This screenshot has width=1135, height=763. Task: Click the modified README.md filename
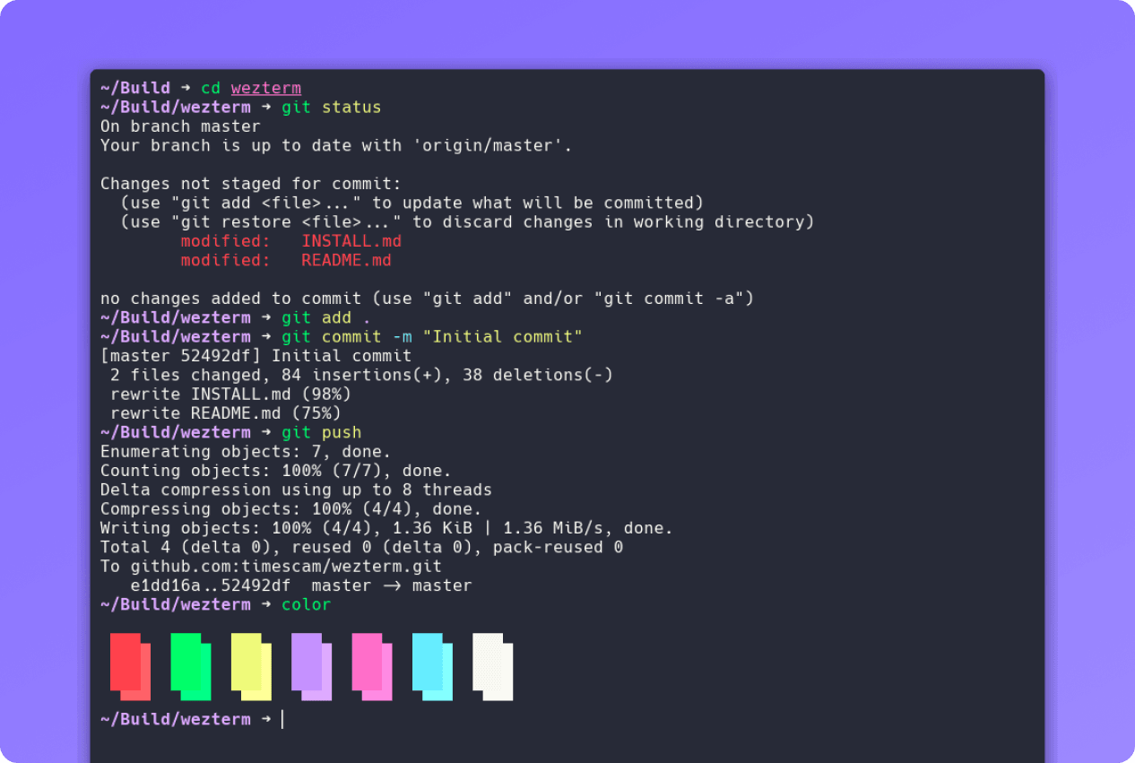tap(346, 260)
